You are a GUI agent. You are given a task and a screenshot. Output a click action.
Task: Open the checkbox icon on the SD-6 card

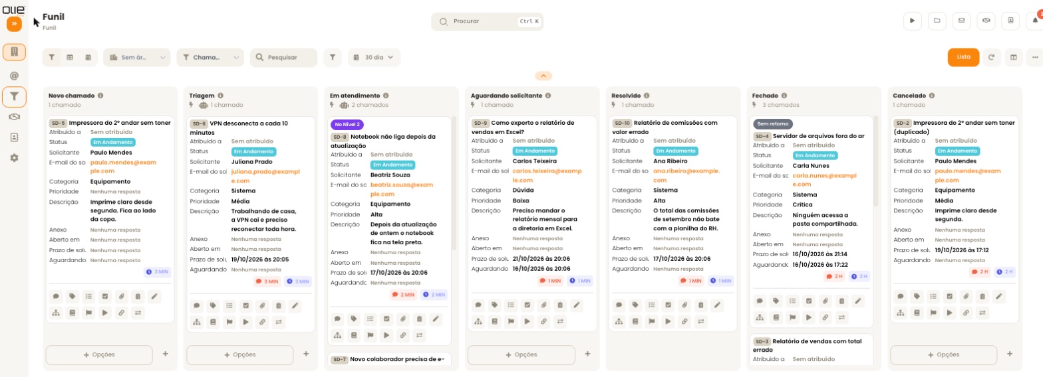pyautogui.click(x=246, y=306)
